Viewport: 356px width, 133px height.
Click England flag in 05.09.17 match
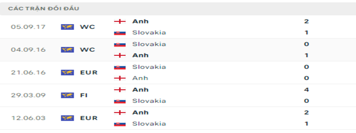point(120,21)
